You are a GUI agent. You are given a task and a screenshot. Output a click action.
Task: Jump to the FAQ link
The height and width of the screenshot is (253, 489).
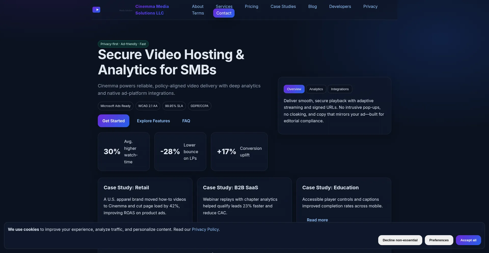pyautogui.click(x=186, y=121)
